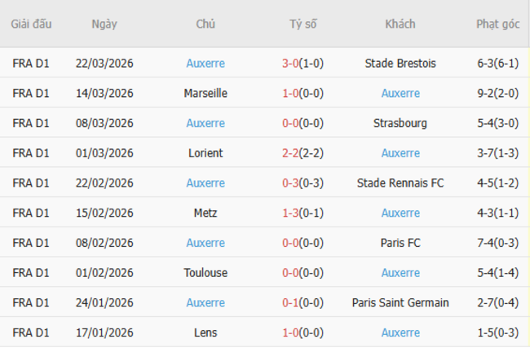Open the Marseille home team link

[x=205, y=94]
